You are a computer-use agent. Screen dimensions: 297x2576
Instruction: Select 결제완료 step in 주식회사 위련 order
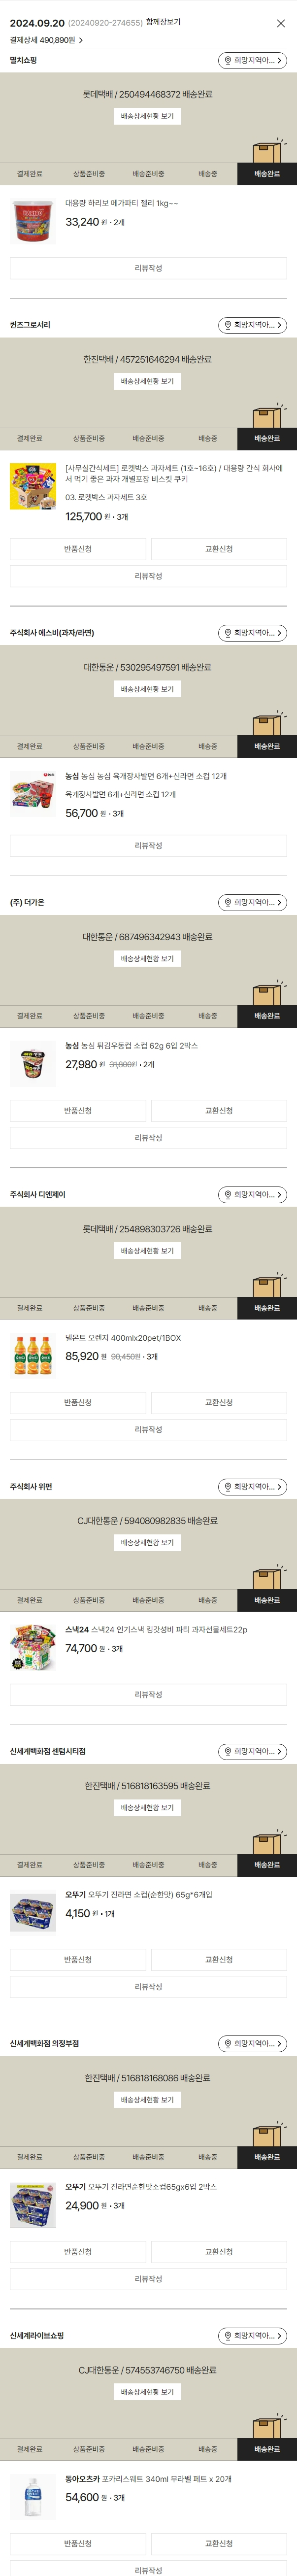29,1600
